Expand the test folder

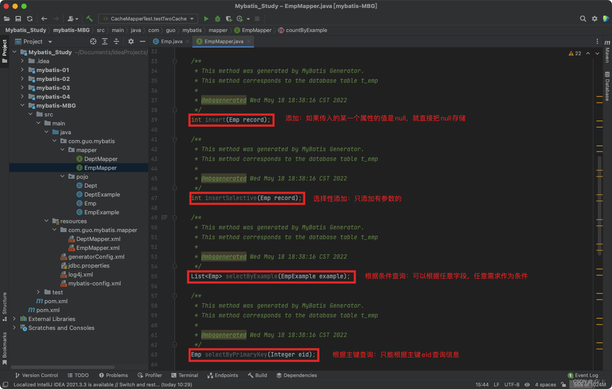coord(38,292)
